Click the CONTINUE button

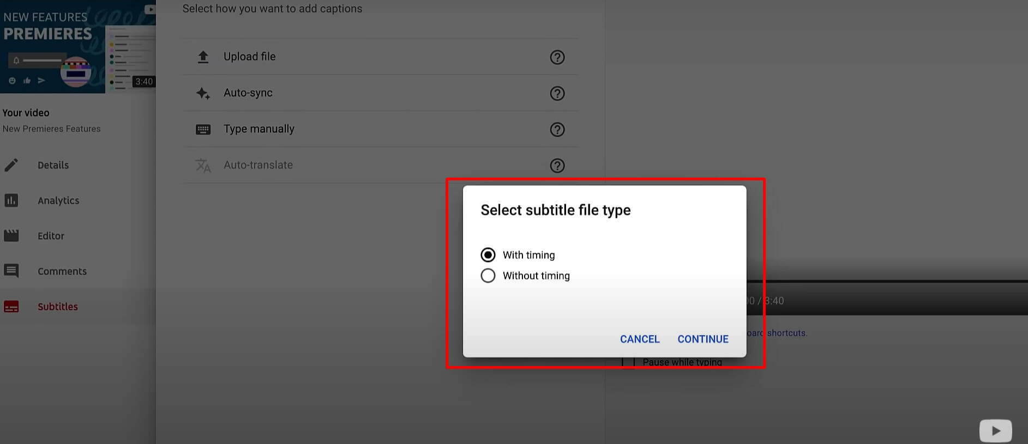pyautogui.click(x=703, y=339)
